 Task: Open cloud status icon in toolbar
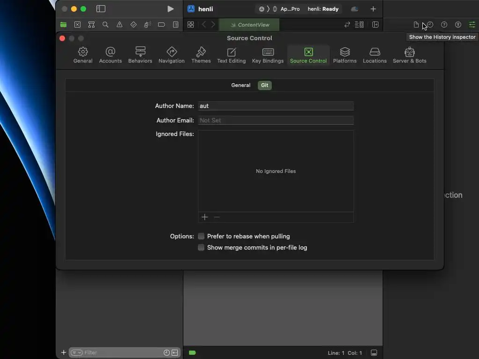pyautogui.click(x=355, y=9)
